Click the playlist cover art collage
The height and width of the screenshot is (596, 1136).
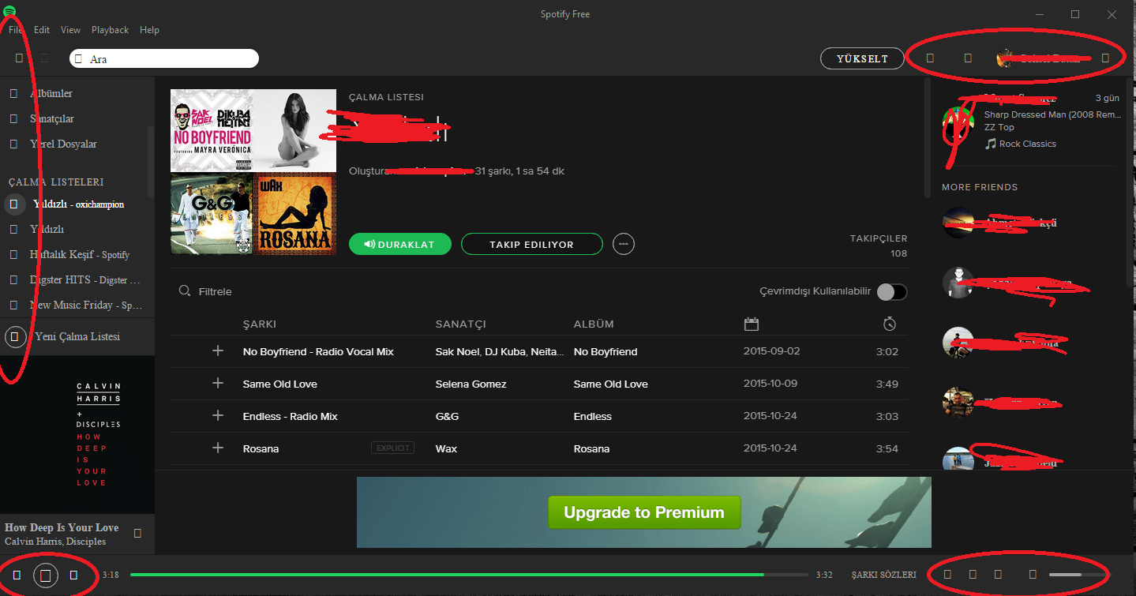point(253,172)
